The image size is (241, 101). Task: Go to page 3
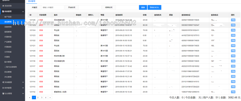(x=42, y=97)
